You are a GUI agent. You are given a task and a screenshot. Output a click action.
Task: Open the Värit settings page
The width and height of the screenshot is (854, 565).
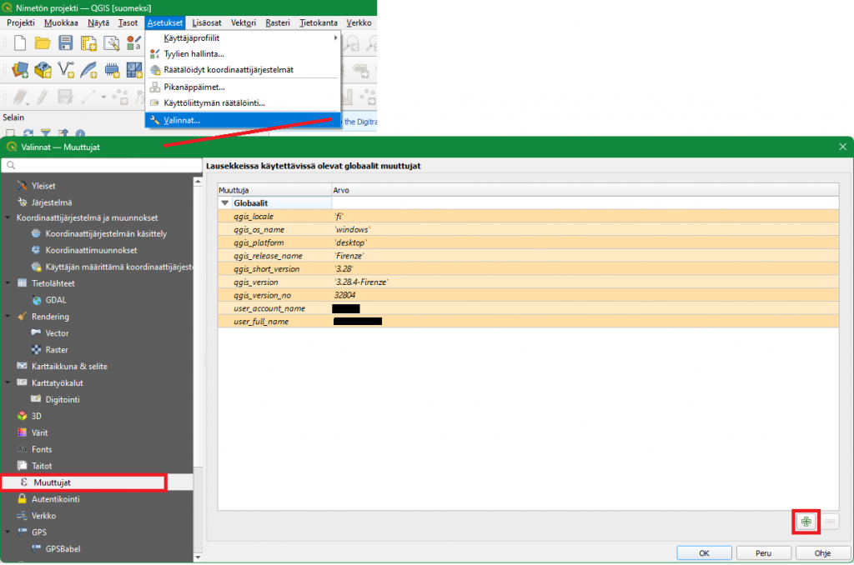(x=40, y=432)
